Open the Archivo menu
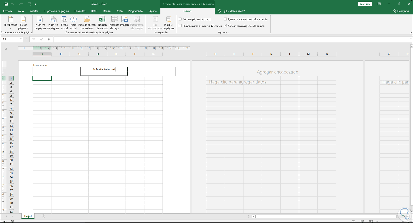Image resolution: width=413 pixels, height=223 pixels. pos(7,11)
